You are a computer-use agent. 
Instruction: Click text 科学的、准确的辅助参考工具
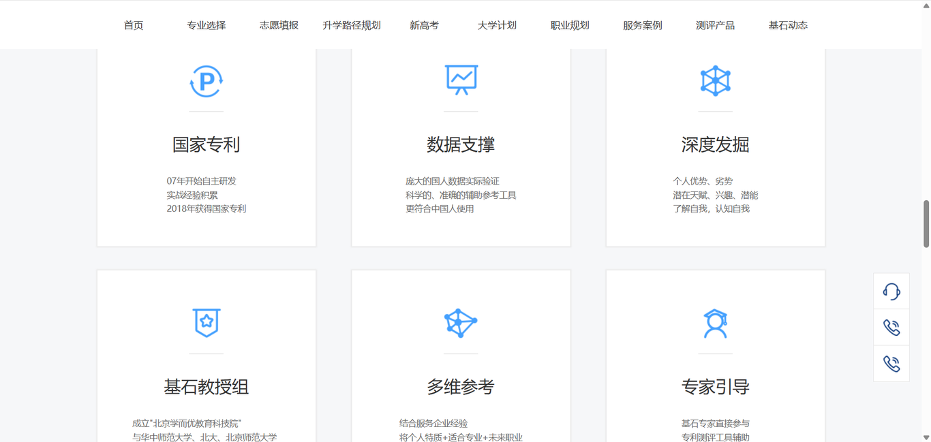point(461,195)
